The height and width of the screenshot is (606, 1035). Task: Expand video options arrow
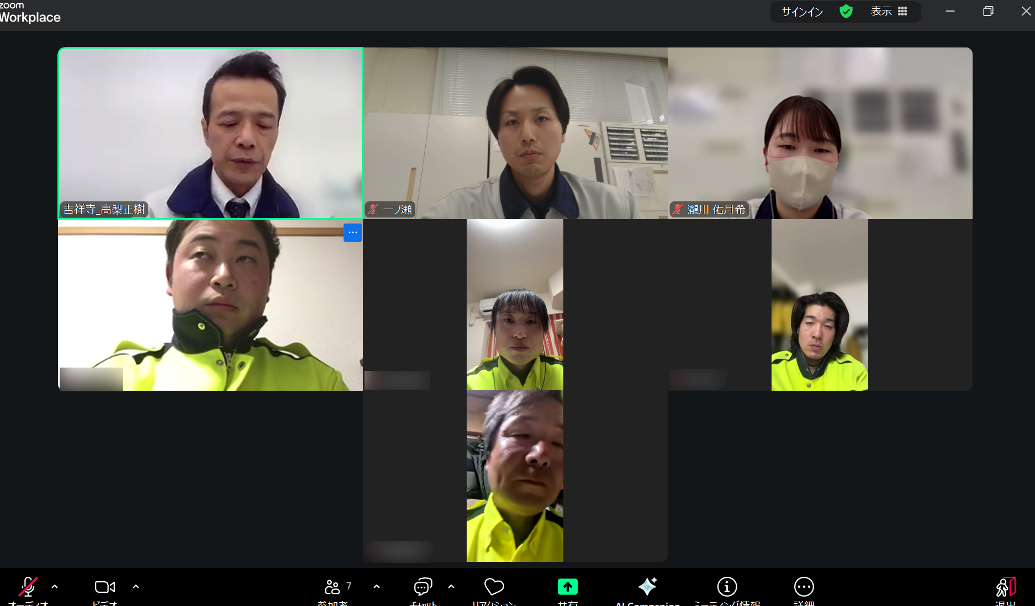[x=136, y=587]
